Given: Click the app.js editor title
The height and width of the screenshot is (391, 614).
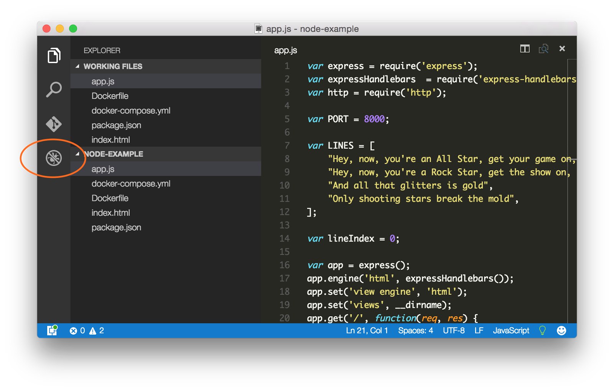Looking at the screenshot, I should coord(286,50).
